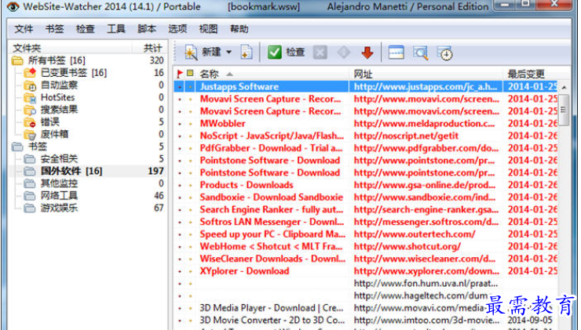
Task: Select 其他监控 folder
Action: coord(60,183)
